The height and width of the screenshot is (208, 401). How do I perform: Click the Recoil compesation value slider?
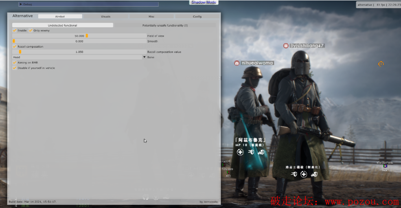[x=79, y=52]
